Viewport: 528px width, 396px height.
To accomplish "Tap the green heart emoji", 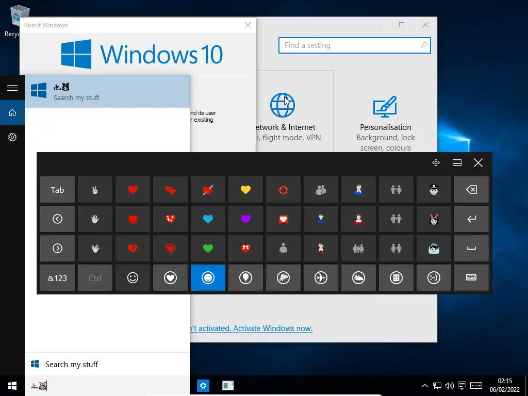I will (x=208, y=249).
